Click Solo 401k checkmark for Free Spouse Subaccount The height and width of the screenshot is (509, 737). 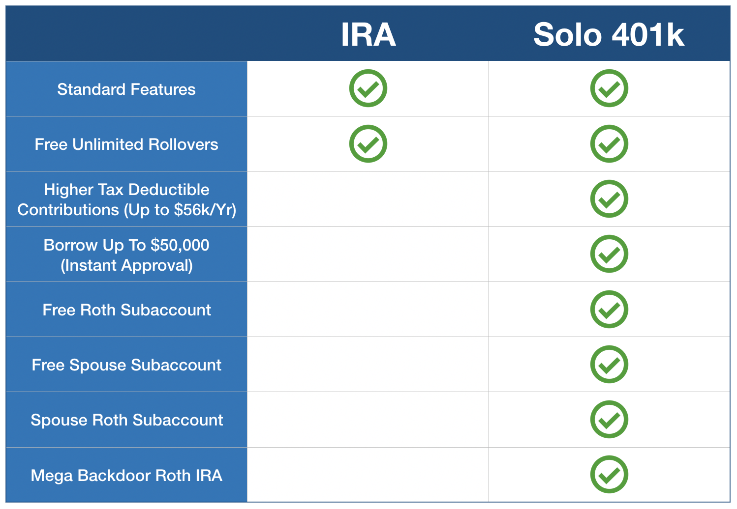point(609,365)
